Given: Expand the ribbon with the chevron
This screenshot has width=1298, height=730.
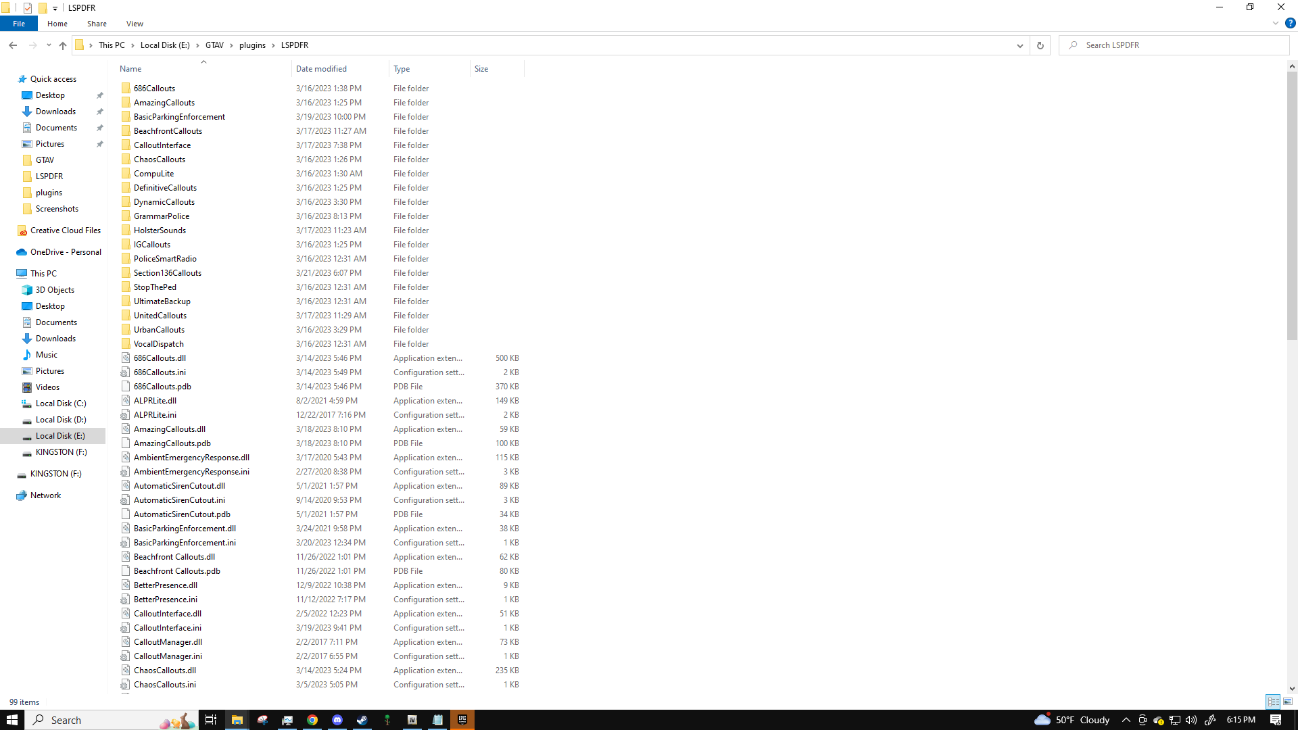Looking at the screenshot, I should 1276,23.
